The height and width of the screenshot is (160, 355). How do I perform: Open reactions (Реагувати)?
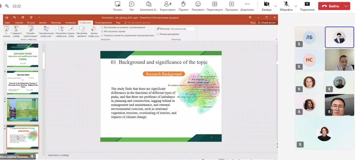pos(198,6)
